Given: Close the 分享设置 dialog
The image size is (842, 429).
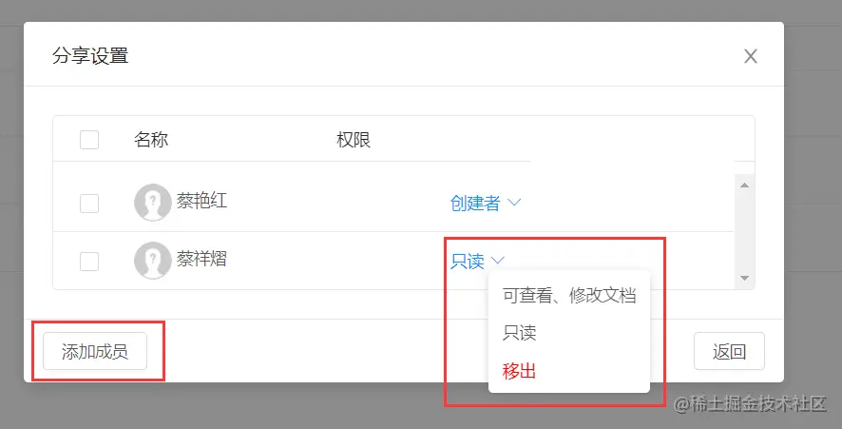Looking at the screenshot, I should click(x=750, y=56).
